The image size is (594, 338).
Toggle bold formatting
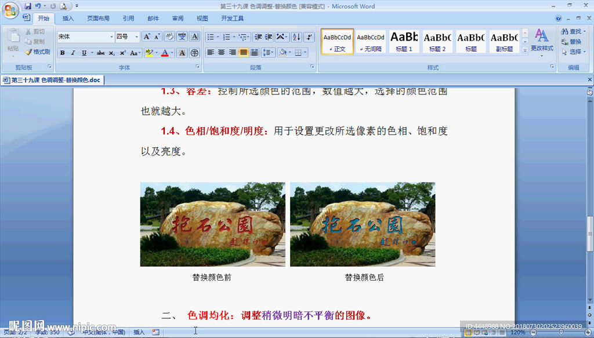pyautogui.click(x=63, y=53)
